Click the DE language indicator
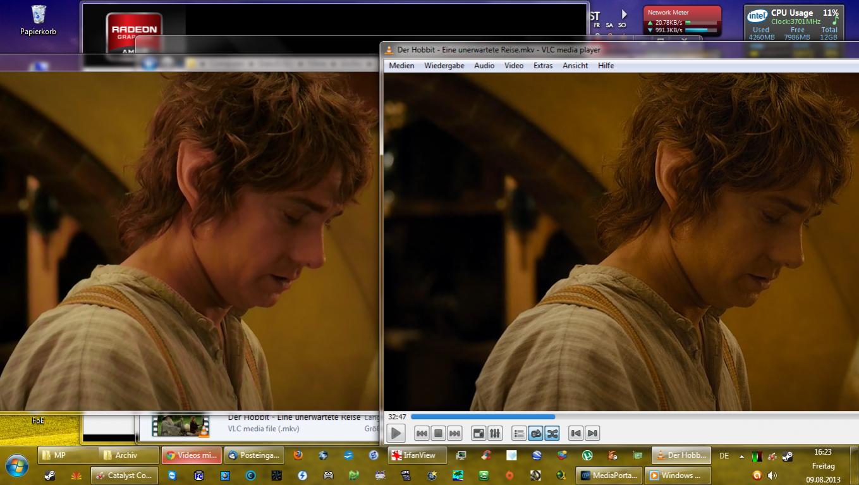The image size is (859, 485). [x=724, y=456]
